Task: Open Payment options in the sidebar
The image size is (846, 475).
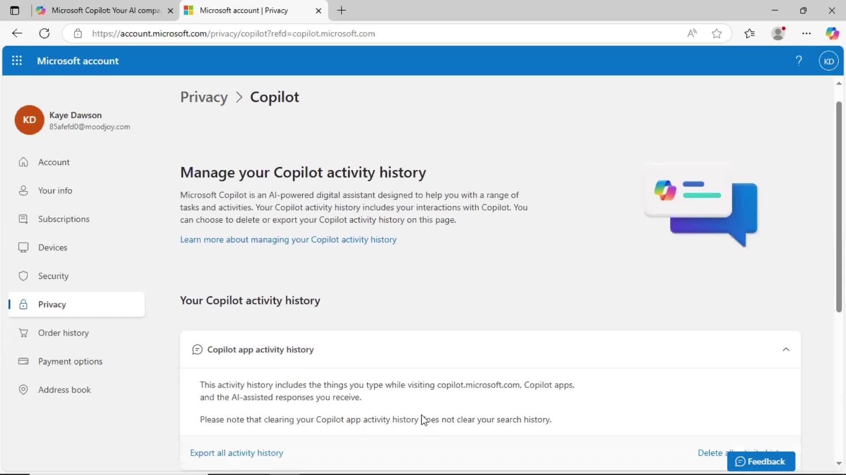Action: pyautogui.click(x=77, y=362)
